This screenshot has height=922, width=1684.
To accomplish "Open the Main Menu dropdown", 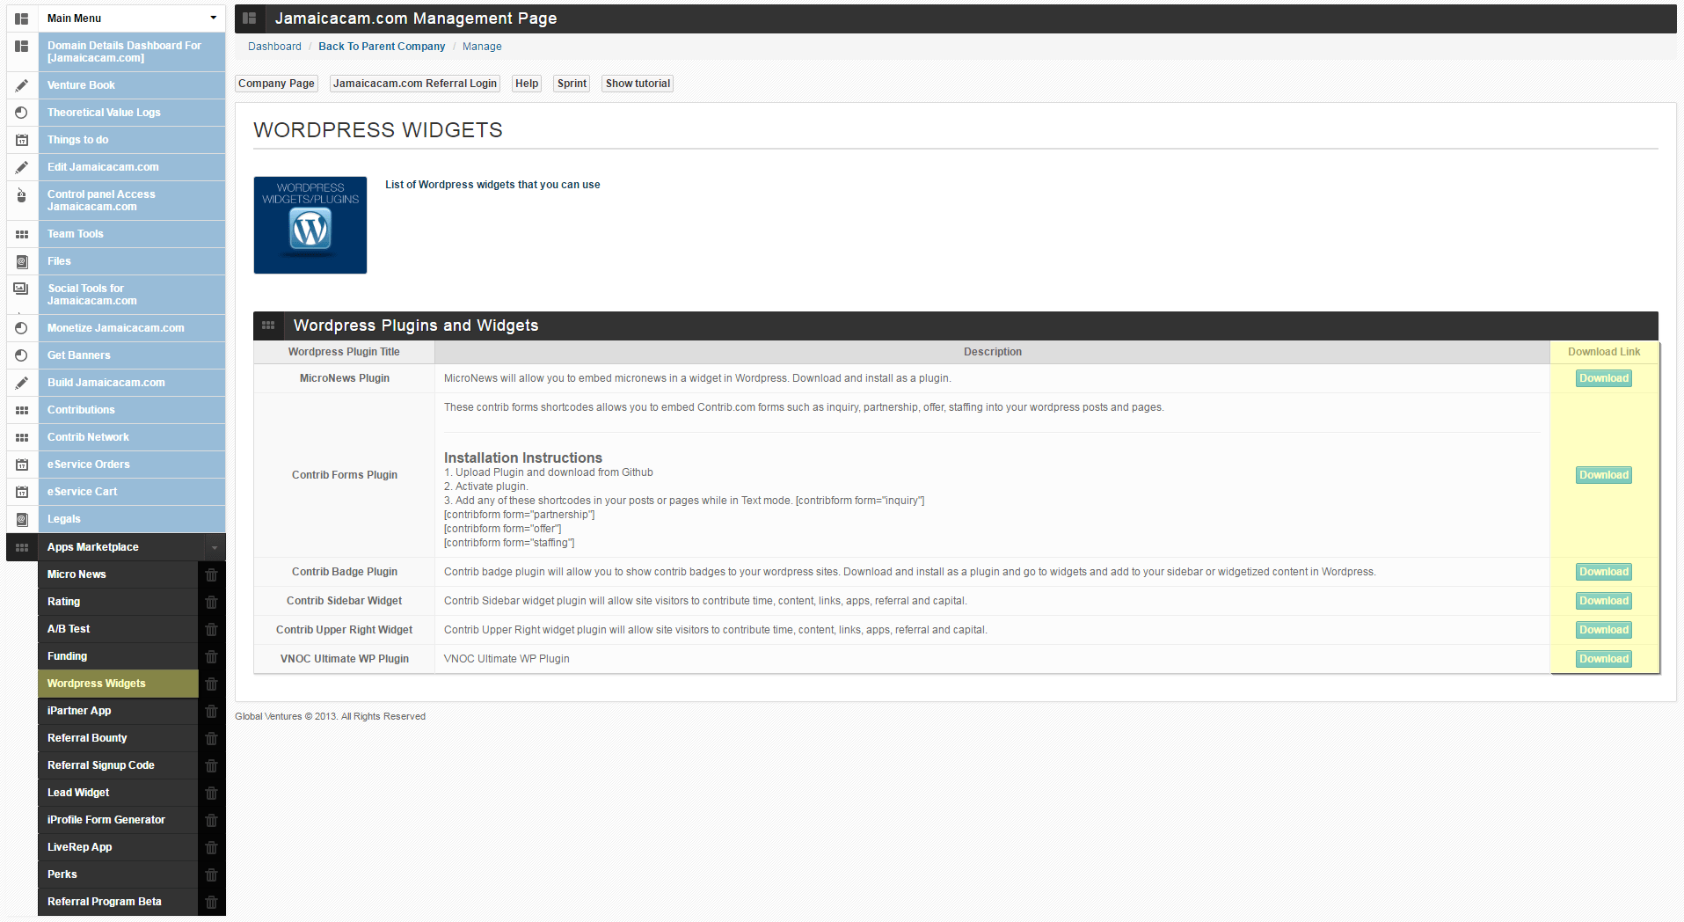I will [131, 18].
